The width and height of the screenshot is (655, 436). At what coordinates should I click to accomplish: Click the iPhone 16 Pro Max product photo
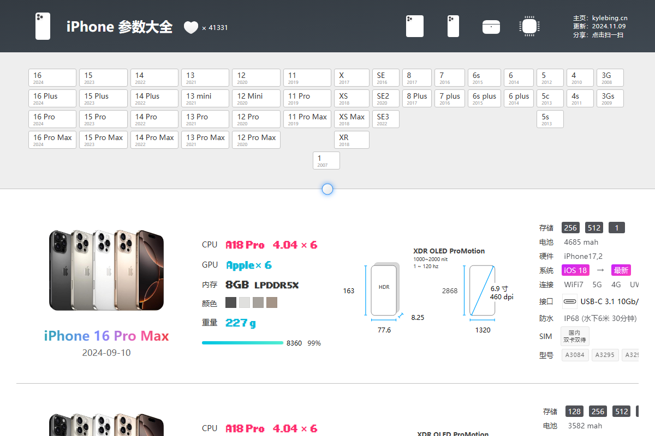coord(106,270)
